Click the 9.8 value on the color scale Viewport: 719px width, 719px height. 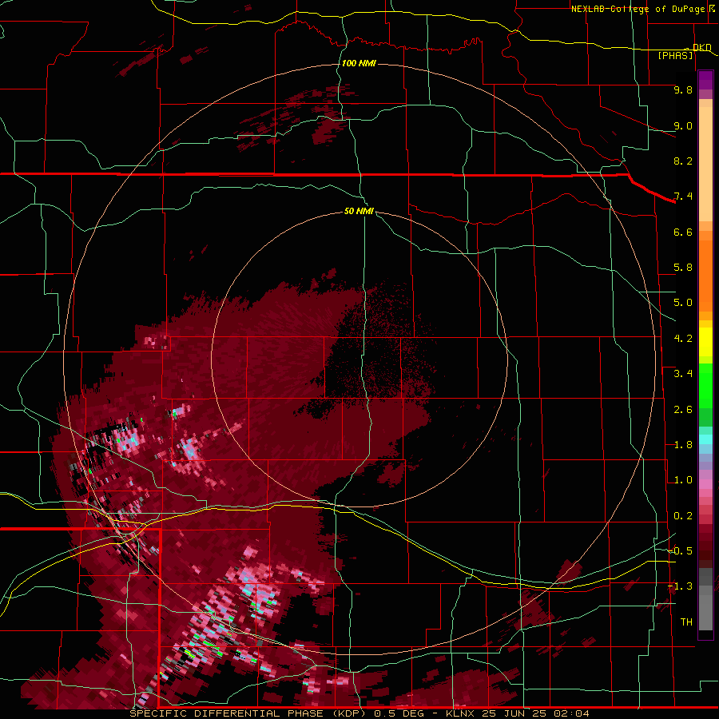click(683, 89)
